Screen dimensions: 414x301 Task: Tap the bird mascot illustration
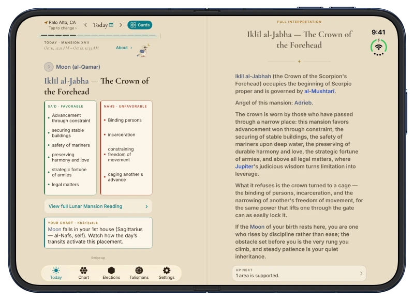pyautogui.click(x=143, y=50)
